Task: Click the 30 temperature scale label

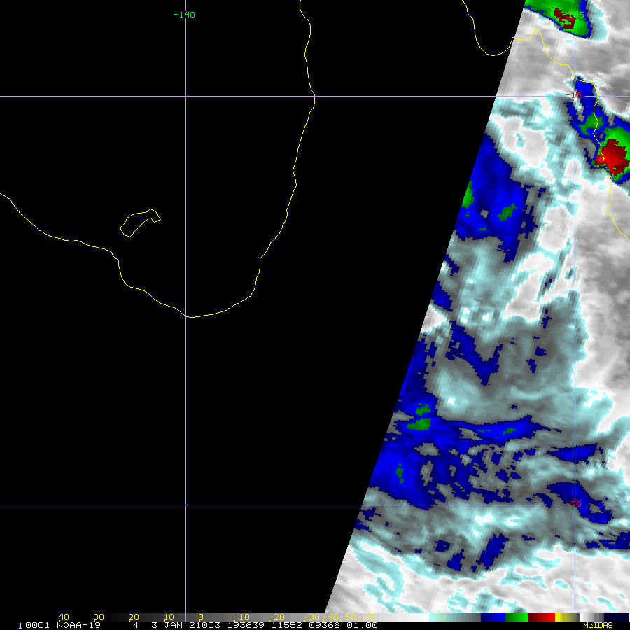Action: (99, 617)
